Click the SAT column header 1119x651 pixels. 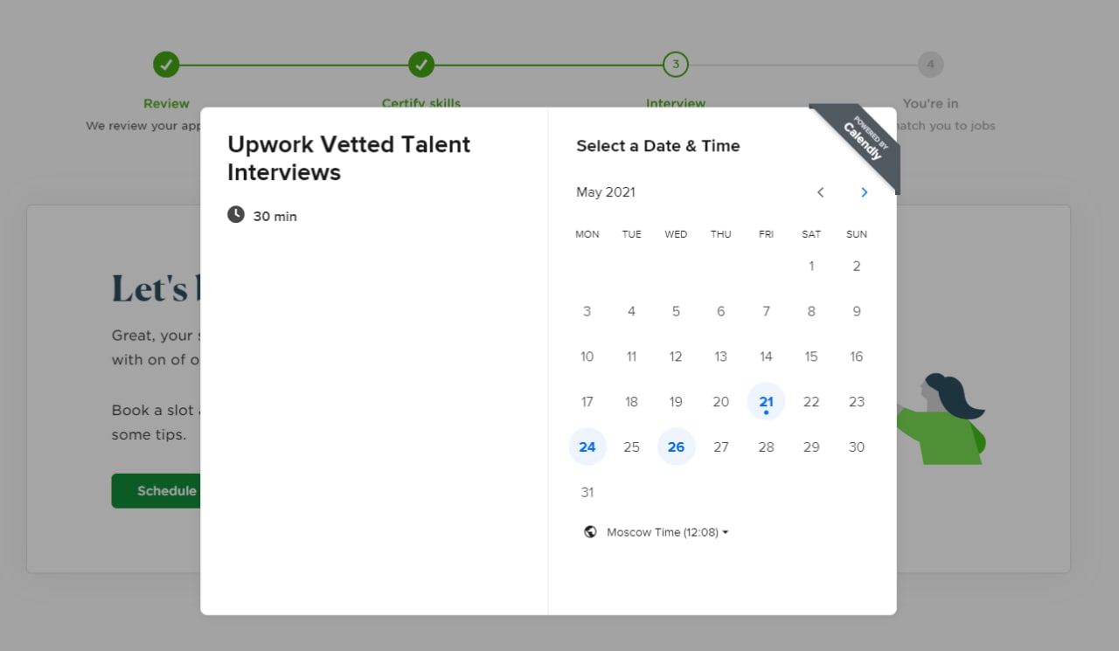coord(811,234)
